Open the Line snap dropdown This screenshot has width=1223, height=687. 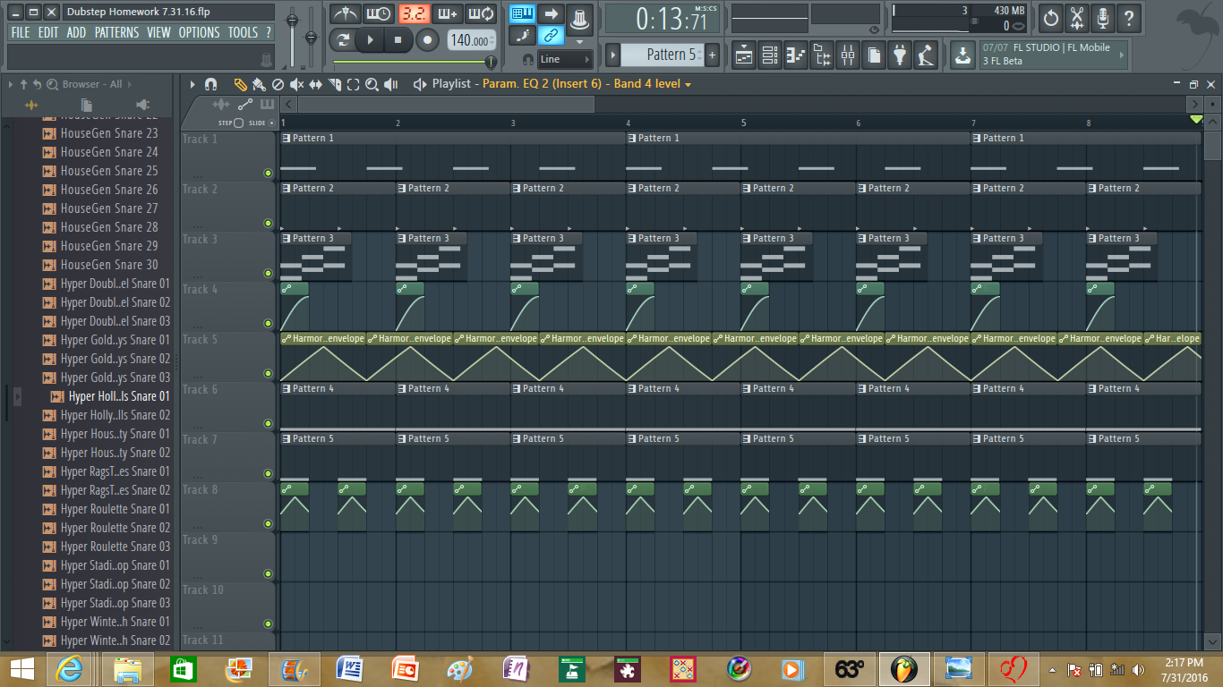point(565,59)
